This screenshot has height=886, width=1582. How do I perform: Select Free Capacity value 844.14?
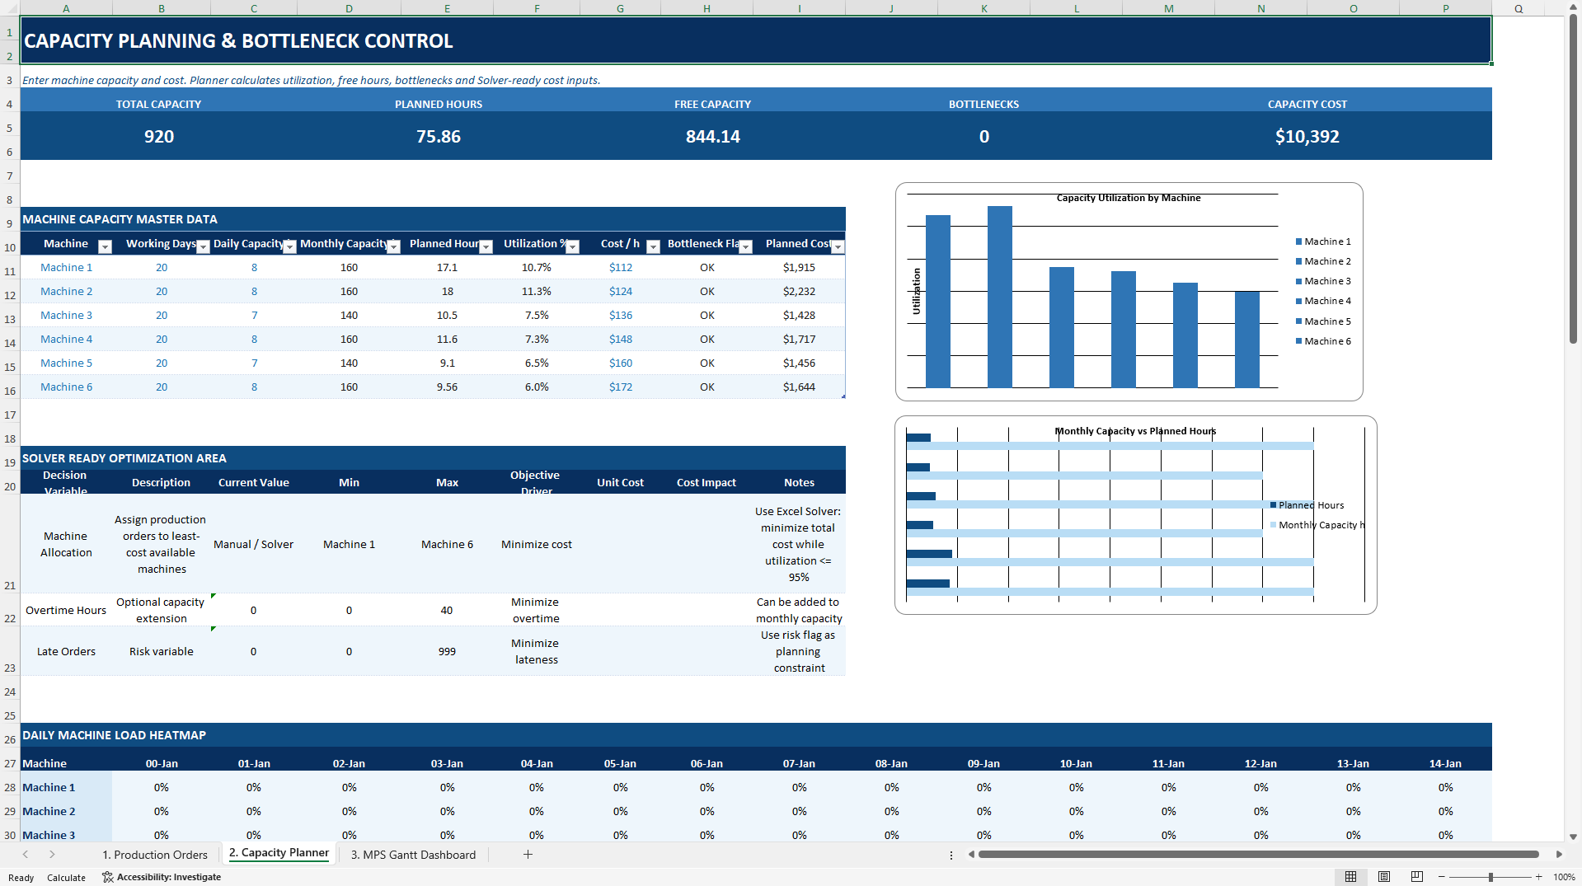coord(713,137)
